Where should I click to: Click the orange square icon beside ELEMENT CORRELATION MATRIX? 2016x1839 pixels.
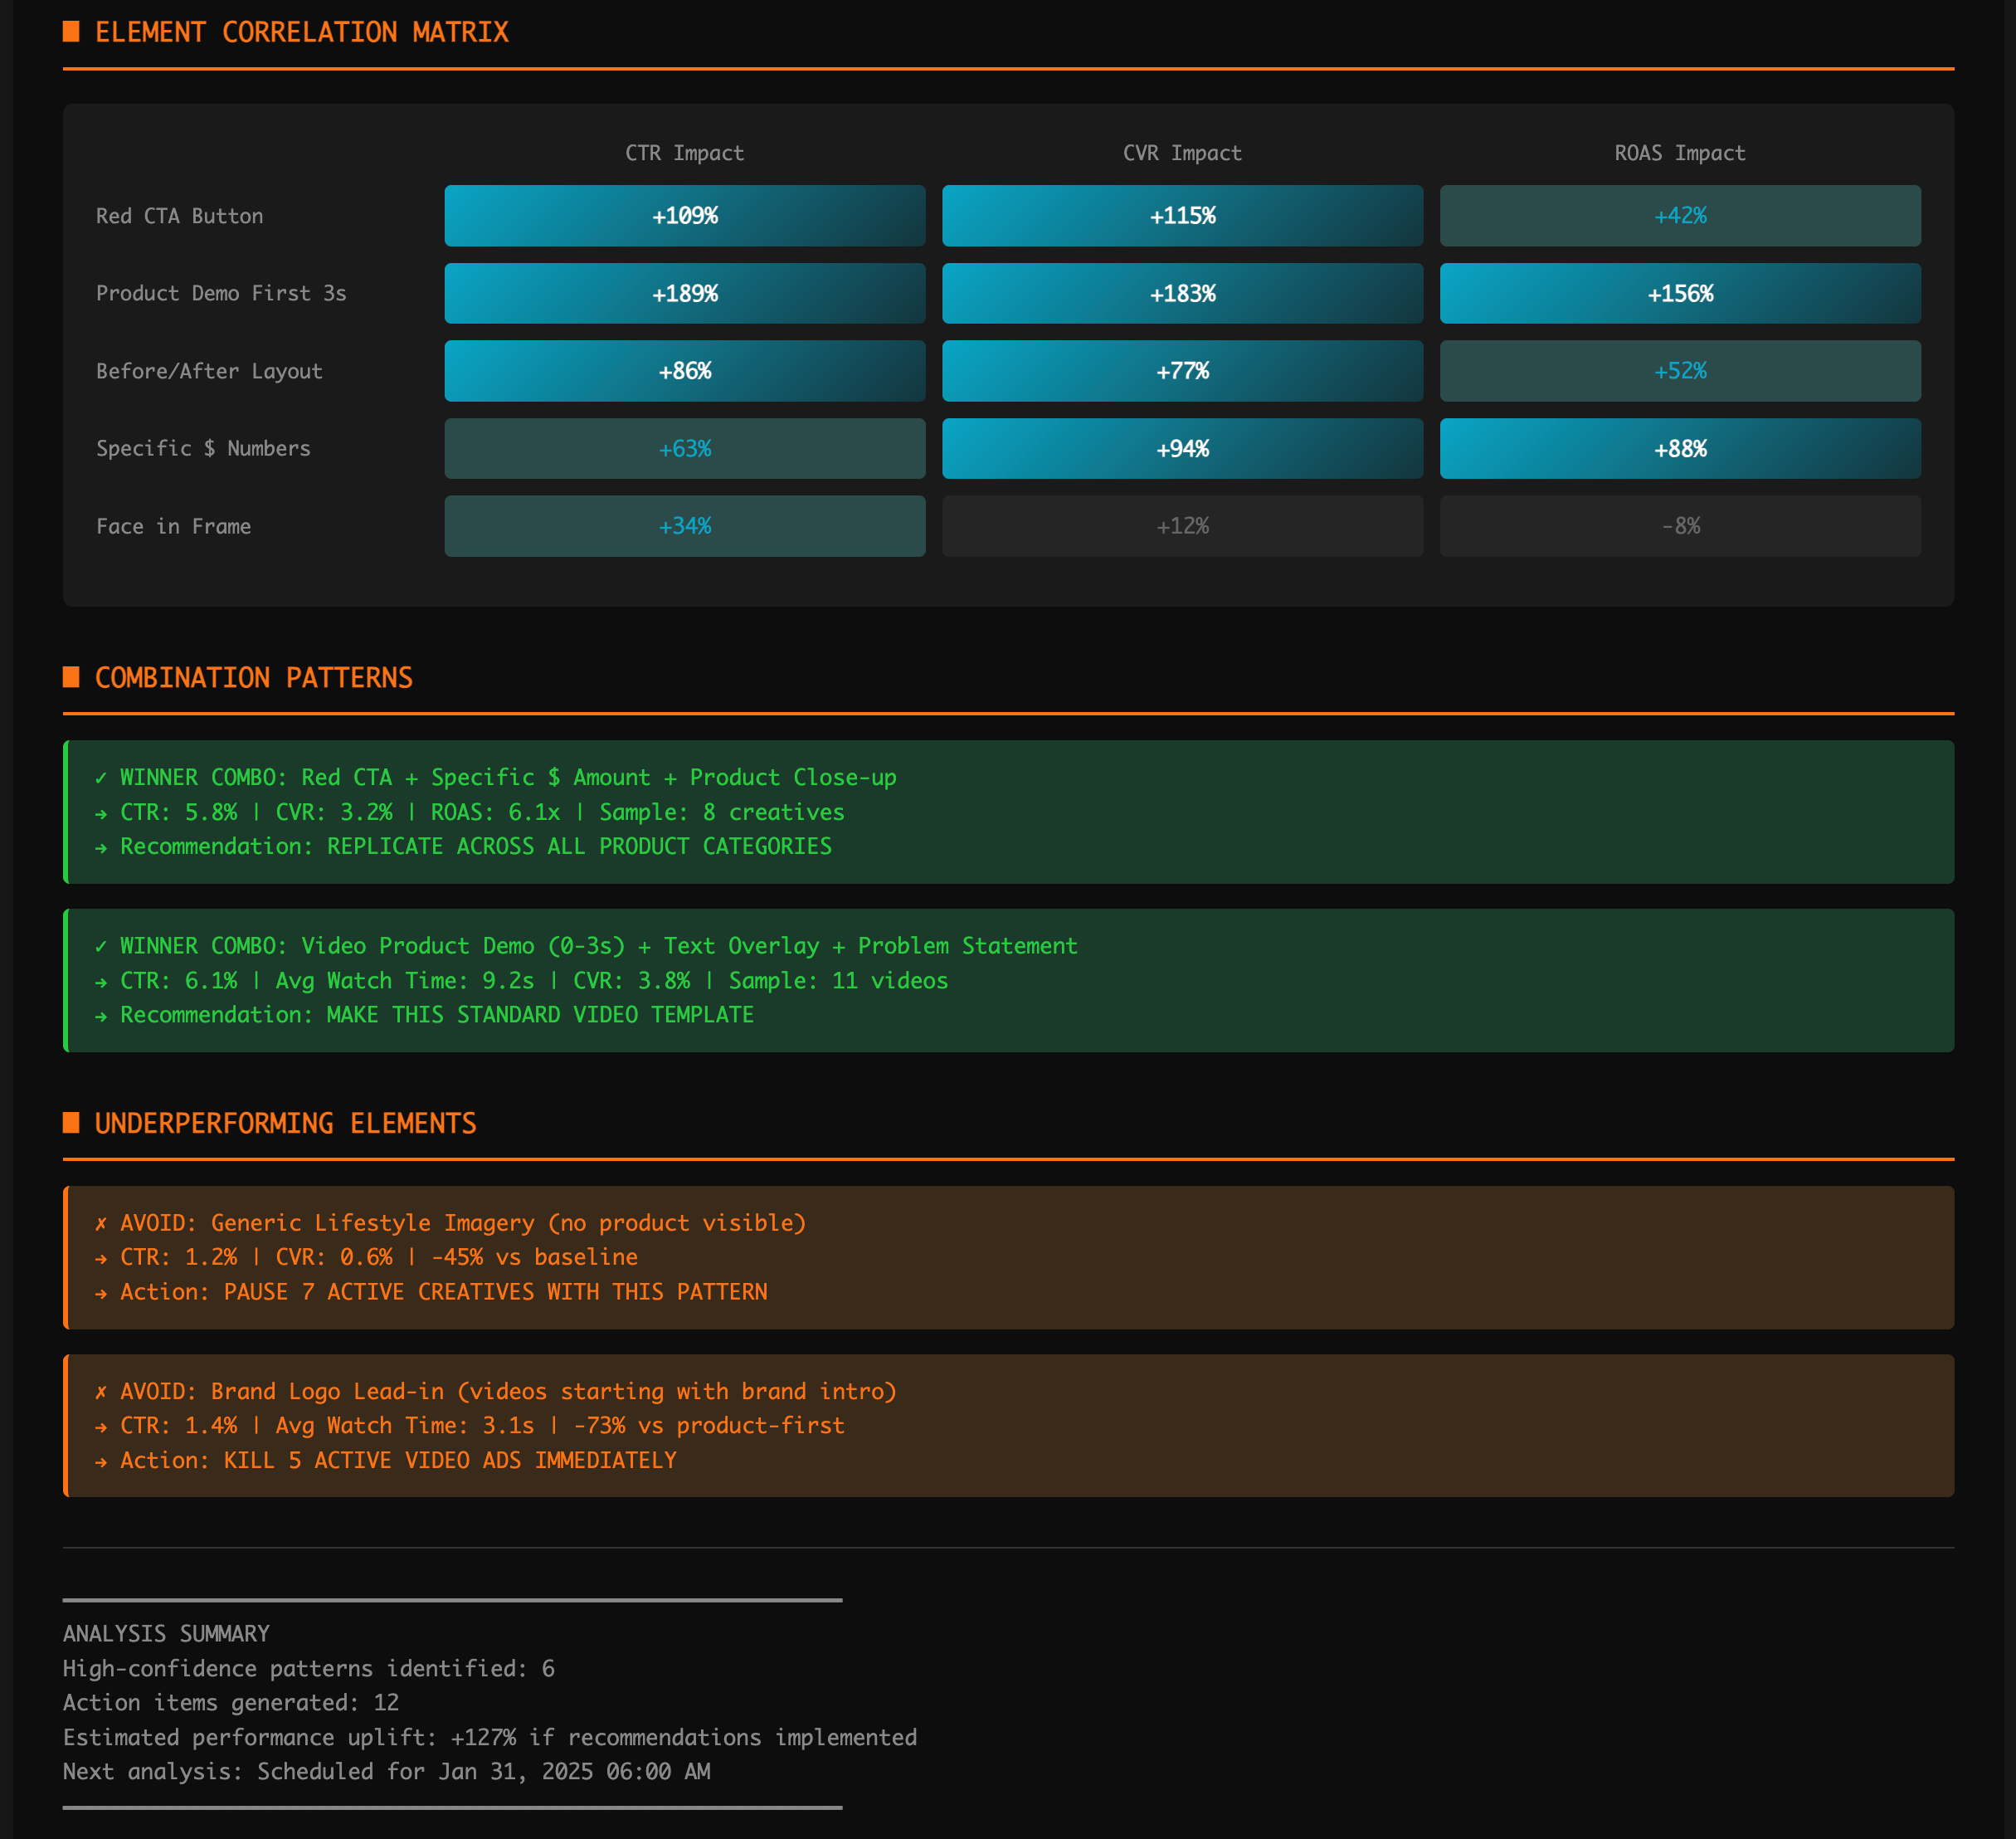[x=71, y=32]
